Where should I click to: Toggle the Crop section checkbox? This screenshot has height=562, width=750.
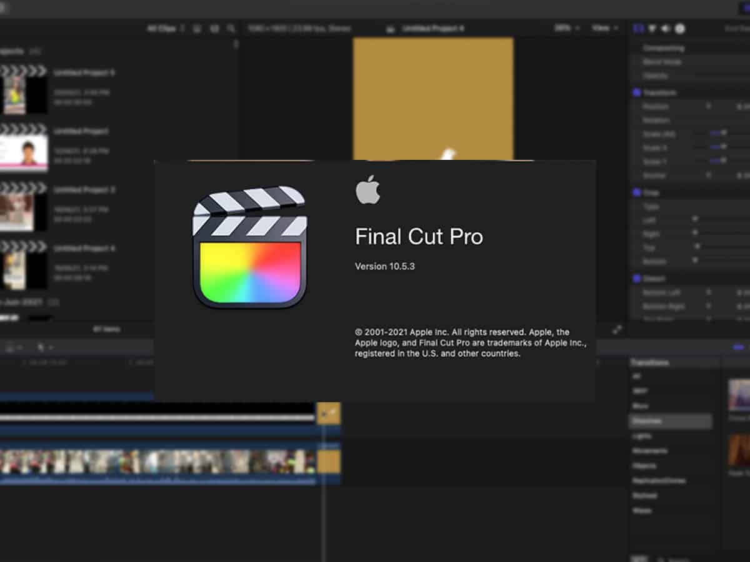(x=636, y=192)
